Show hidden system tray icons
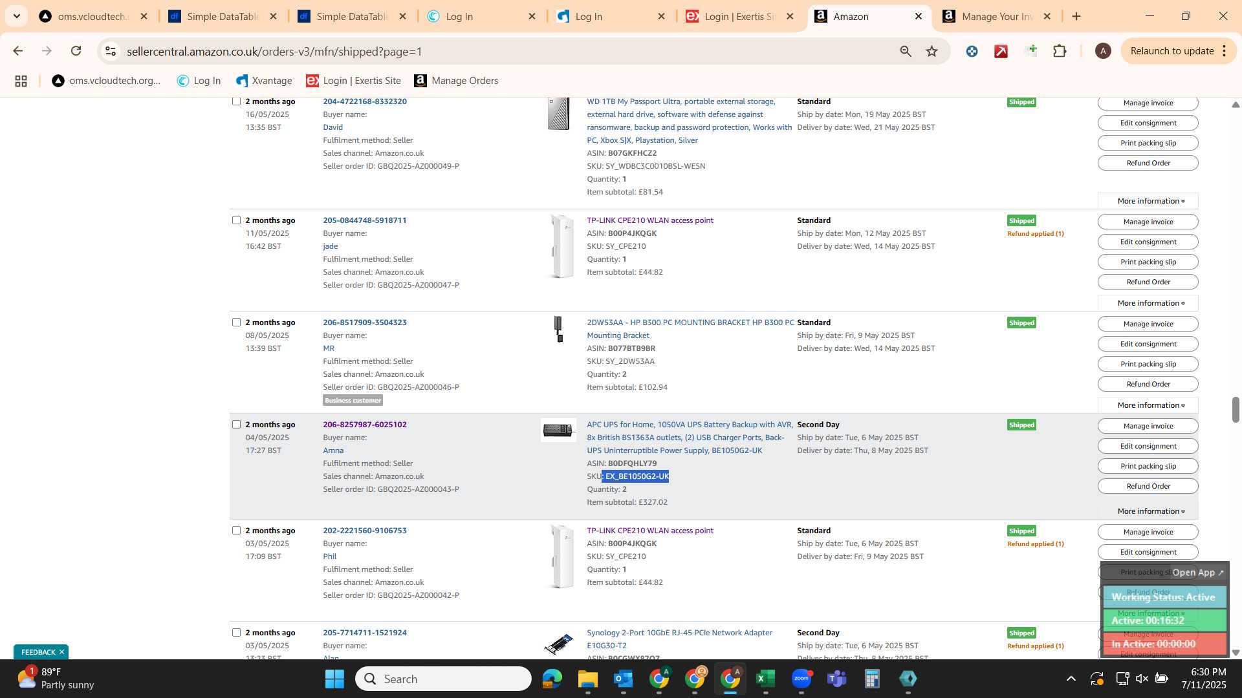This screenshot has height=698, width=1242. [x=1071, y=679]
